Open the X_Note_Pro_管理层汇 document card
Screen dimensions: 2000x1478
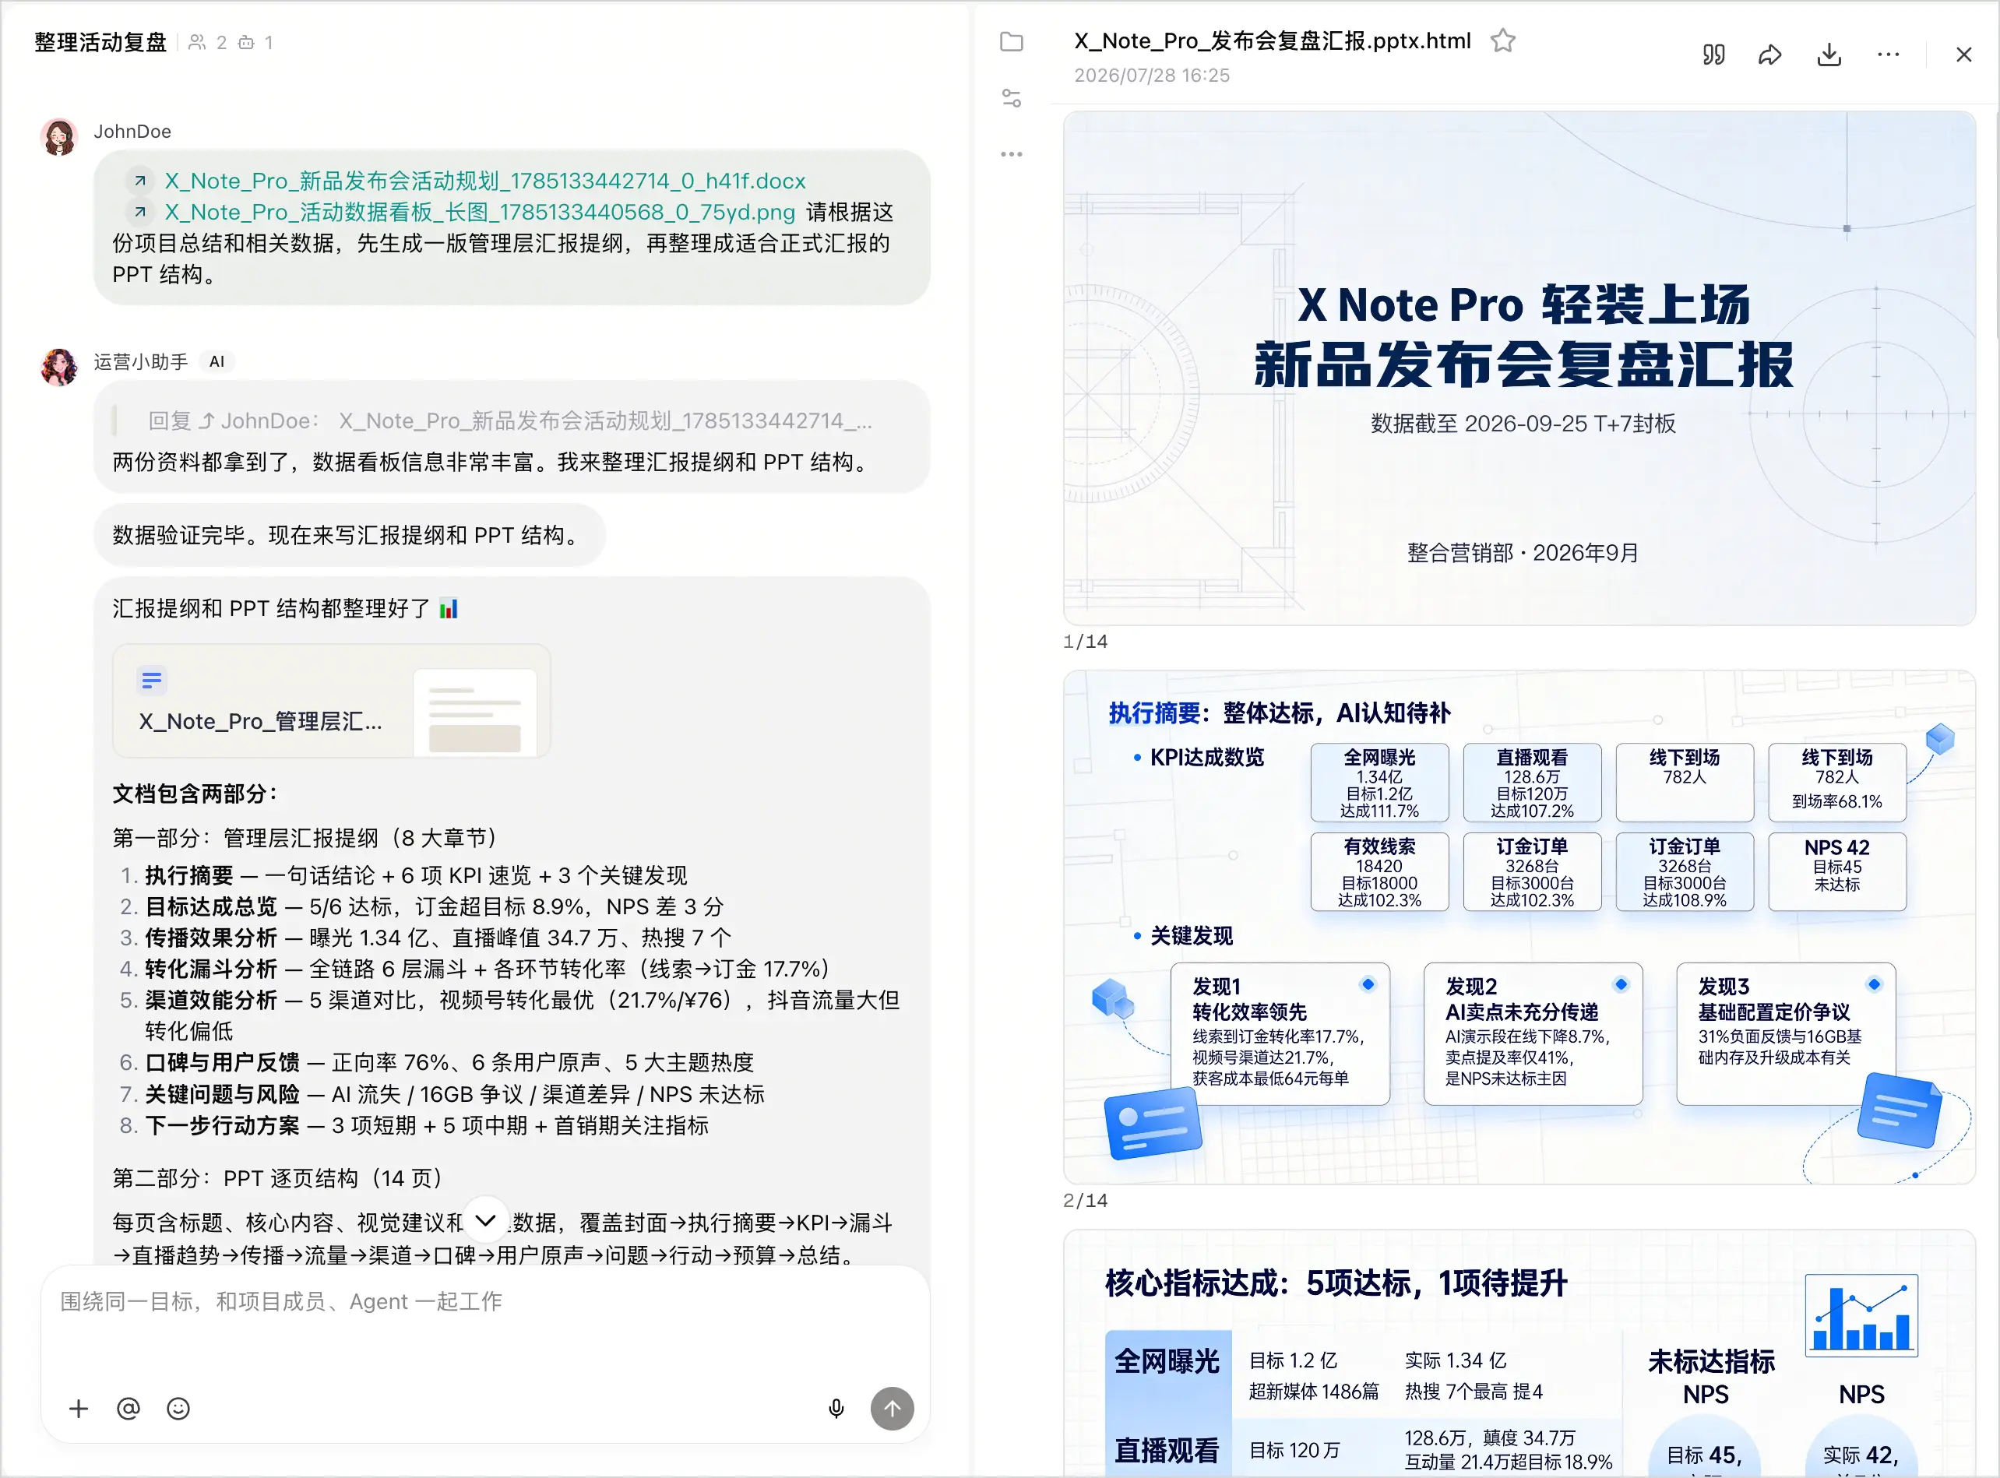[x=331, y=701]
